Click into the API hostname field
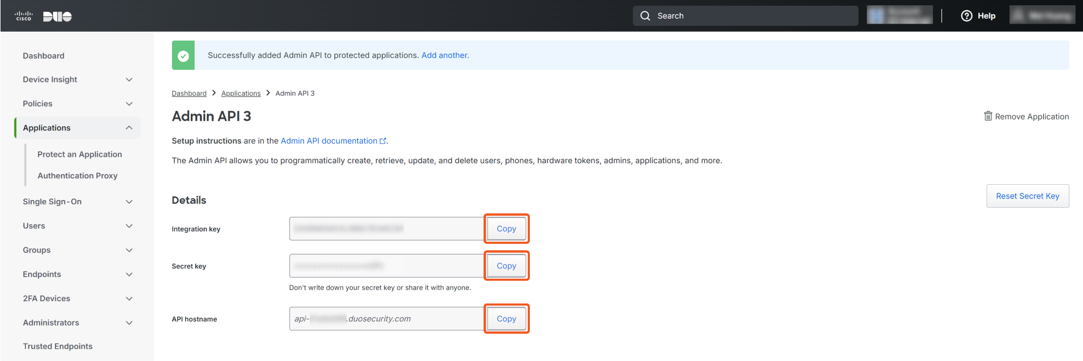The width and height of the screenshot is (1083, 361). (x=386, y=319)
